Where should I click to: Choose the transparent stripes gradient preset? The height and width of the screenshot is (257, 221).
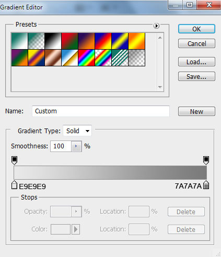pos(120,57)
